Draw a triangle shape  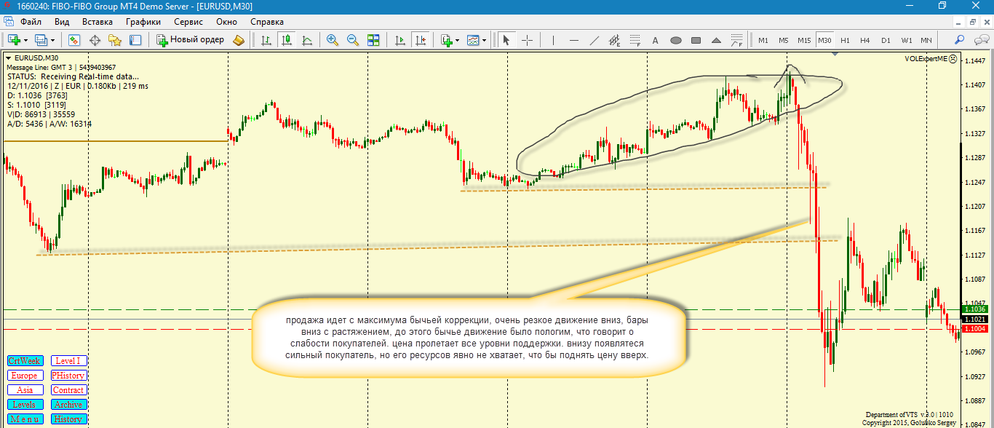click(x=717, y=40)
